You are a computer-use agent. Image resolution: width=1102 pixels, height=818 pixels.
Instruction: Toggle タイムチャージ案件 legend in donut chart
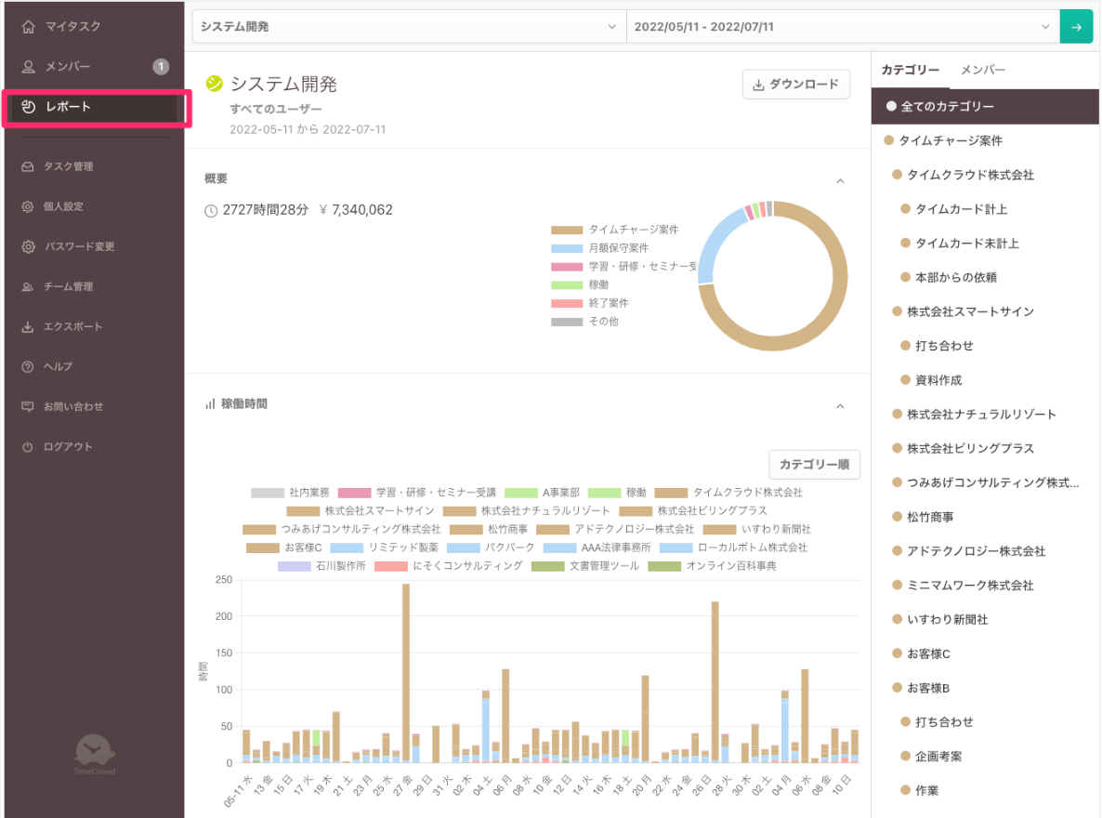pos(614,230)
